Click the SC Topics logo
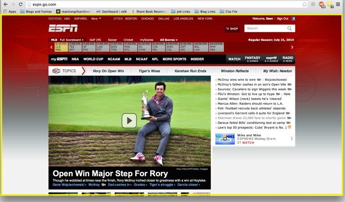Viewport: 345px width, 202px height. [56, 71]
